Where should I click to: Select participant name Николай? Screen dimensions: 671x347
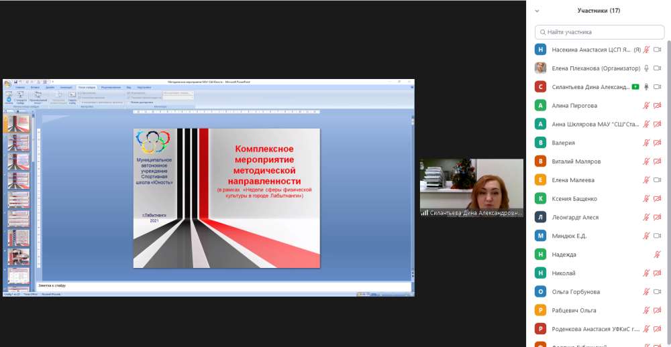(564, 273)
